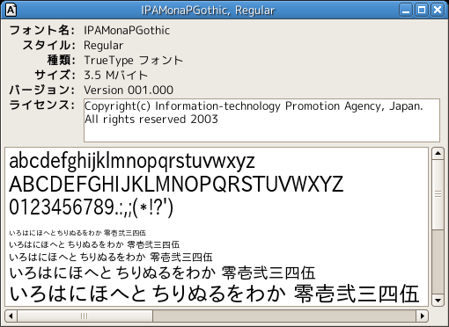Image resolution: width=449 pixels, height=327 pixels.
Task: Click the Version 001.000 text
Action: click(129, 90)
